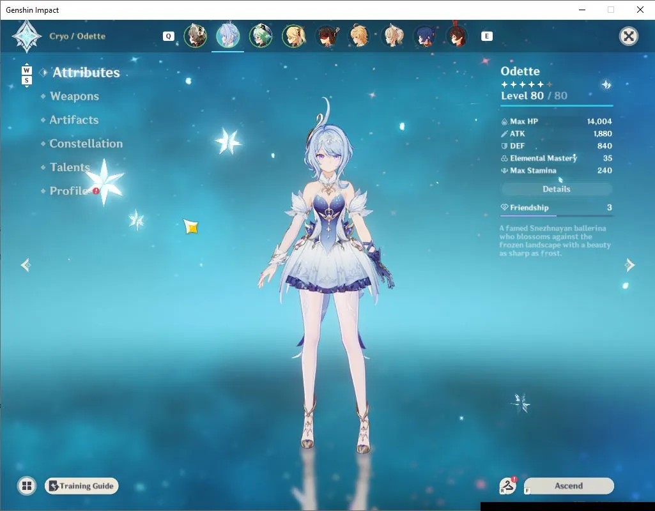655x511 pixels.
Task: Open the Attributes section
Action: pos(86,73)
